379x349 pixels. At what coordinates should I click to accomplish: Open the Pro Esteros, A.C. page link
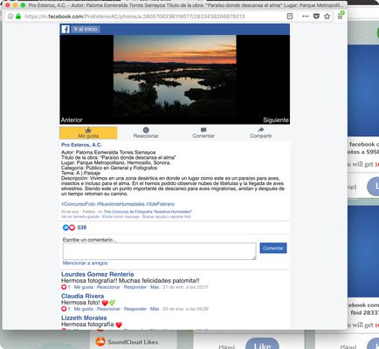click(x=81, y=145)
